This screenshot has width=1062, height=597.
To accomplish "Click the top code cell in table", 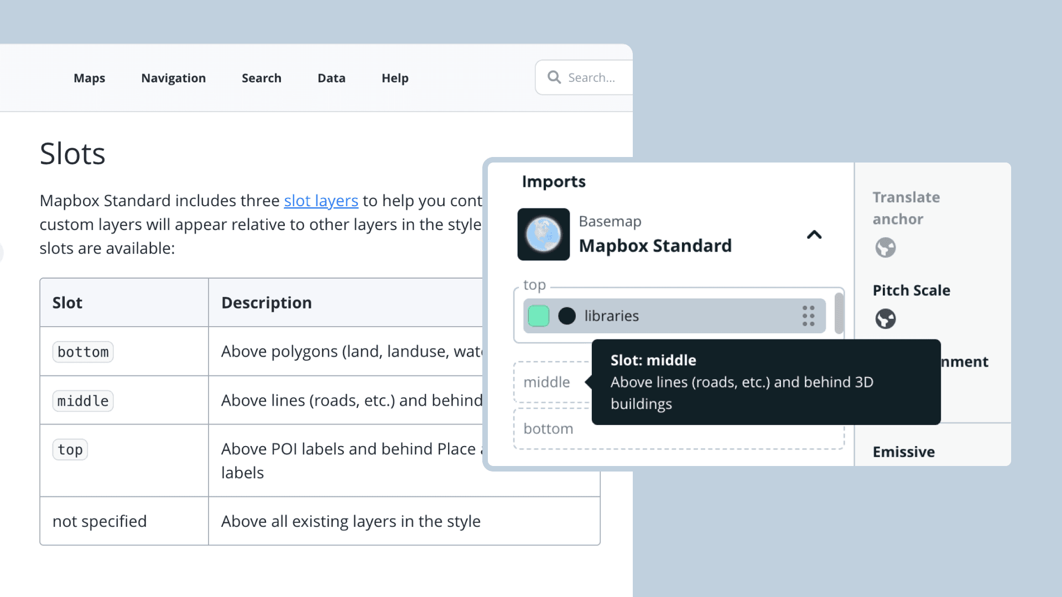I will coord(70,449).
